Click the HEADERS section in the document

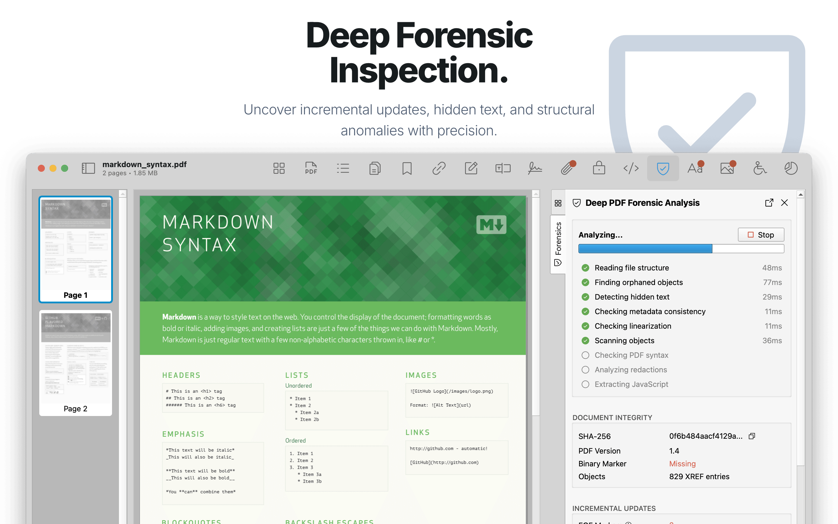(x=181, y=375)
